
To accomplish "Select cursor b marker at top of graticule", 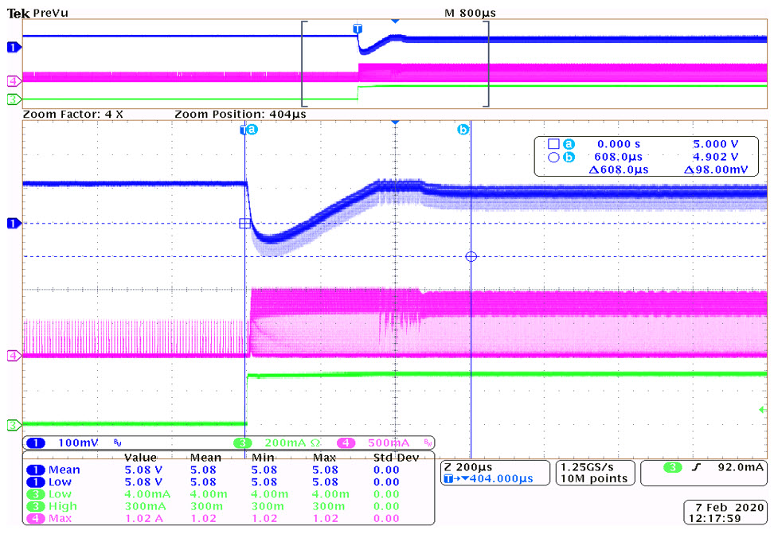I will click(463, 129).
